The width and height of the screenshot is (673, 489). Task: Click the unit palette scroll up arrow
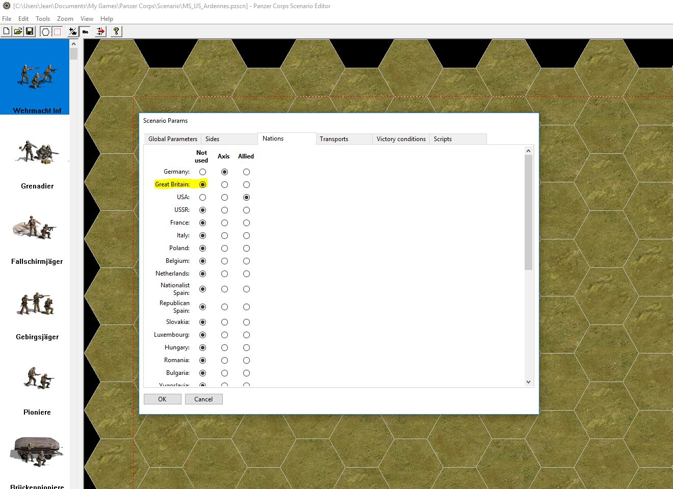click(73, 44)
